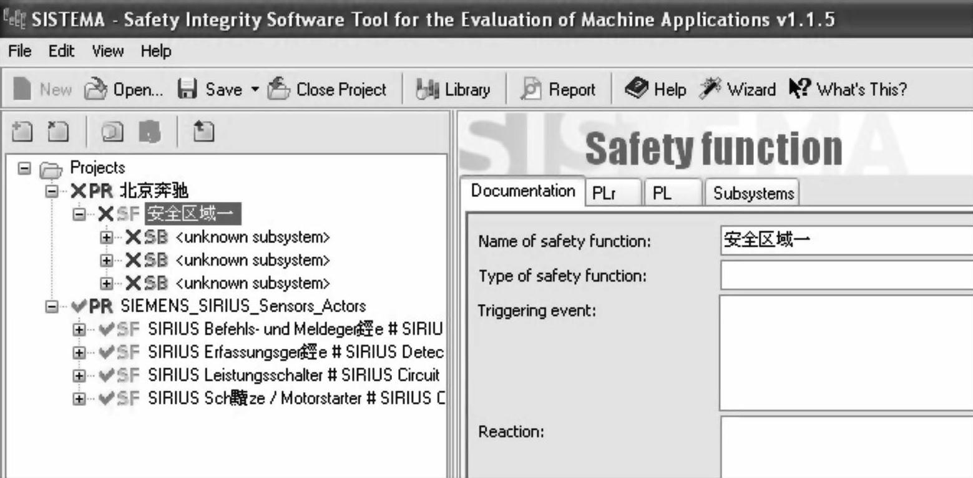This screenshot has width=973, height=478.
Task: Click Close Project in the toolbar
Action: (328, 90)
